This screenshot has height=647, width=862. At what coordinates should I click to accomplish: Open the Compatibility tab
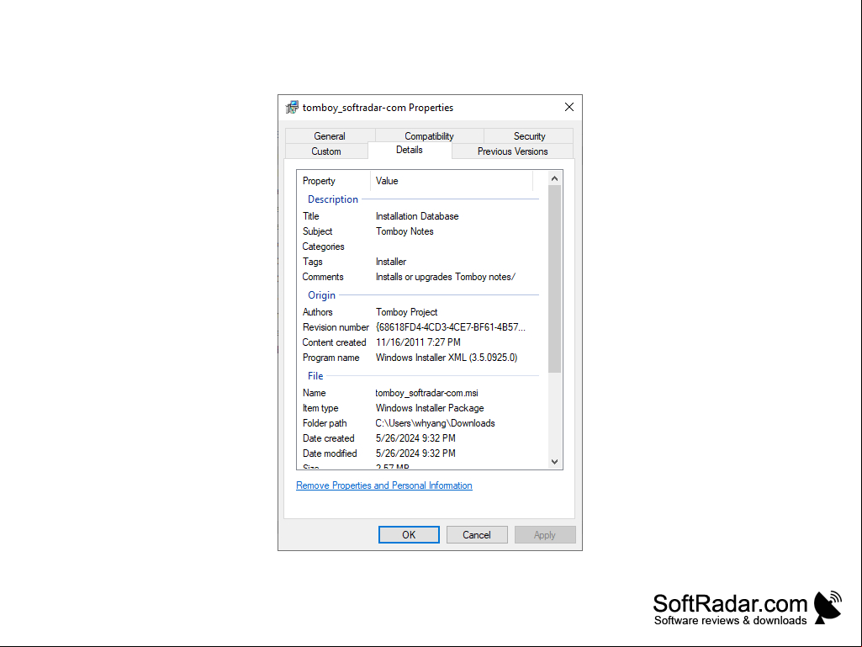[x=429, y=136]
